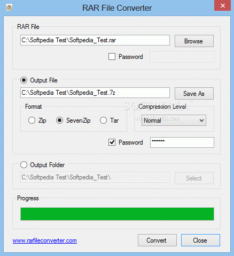Uncheck the output Password checkbox

coord(112,142)
